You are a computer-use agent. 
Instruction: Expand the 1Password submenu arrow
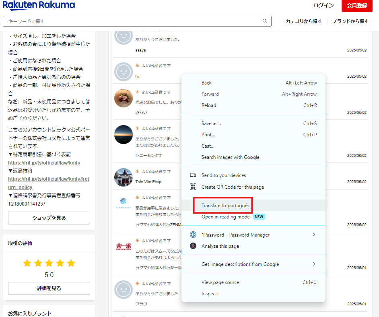click(x=314, y=235)
